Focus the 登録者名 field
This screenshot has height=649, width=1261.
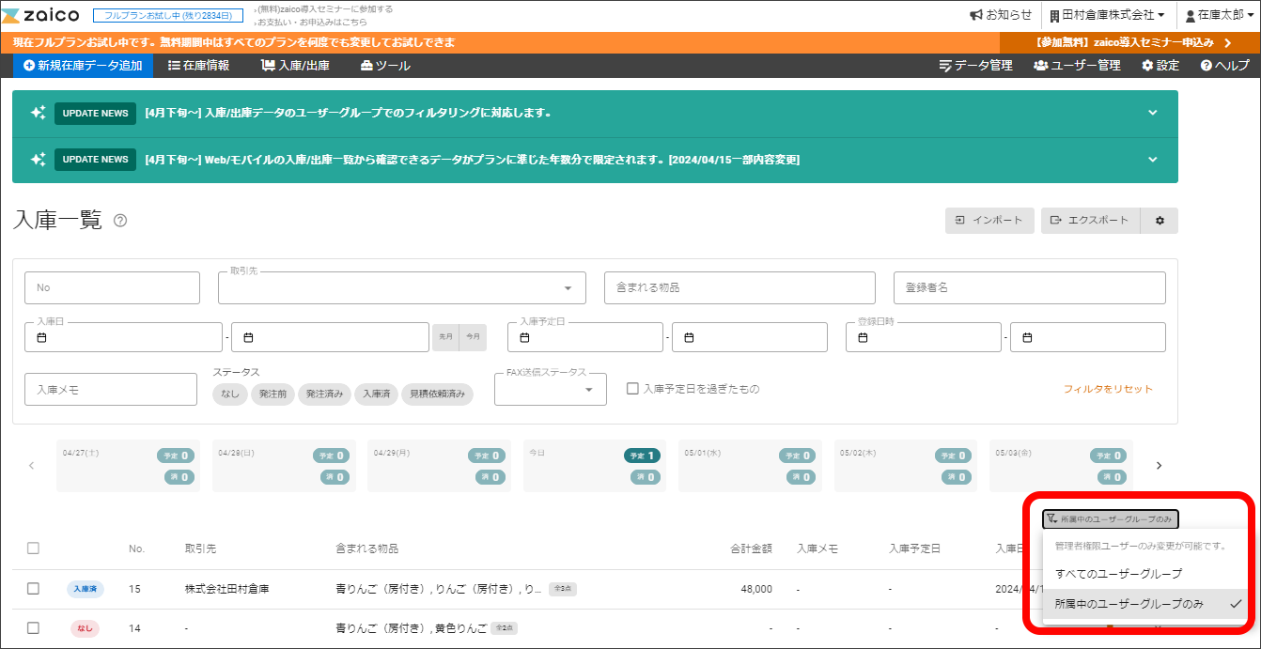pos(1029,288)
